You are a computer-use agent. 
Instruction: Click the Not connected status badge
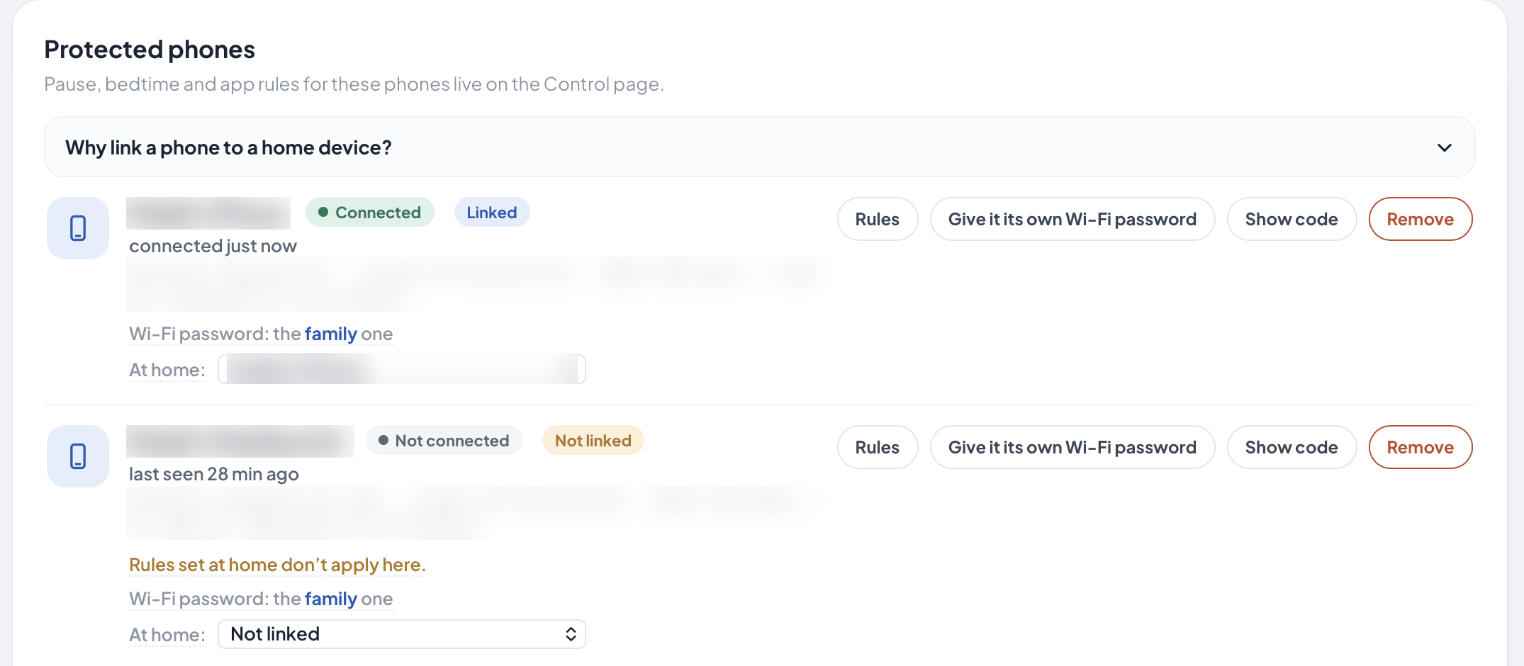coord(444,441)
